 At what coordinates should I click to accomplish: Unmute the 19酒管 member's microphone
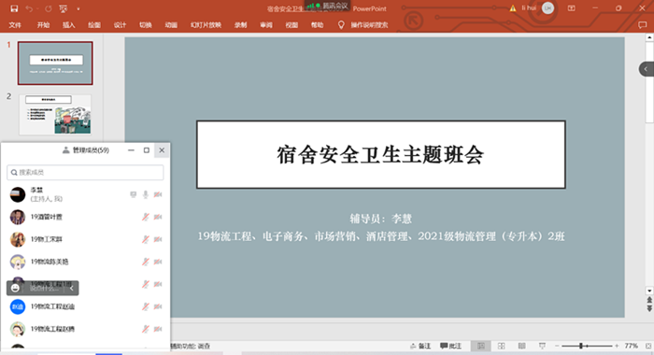[146, 217]
